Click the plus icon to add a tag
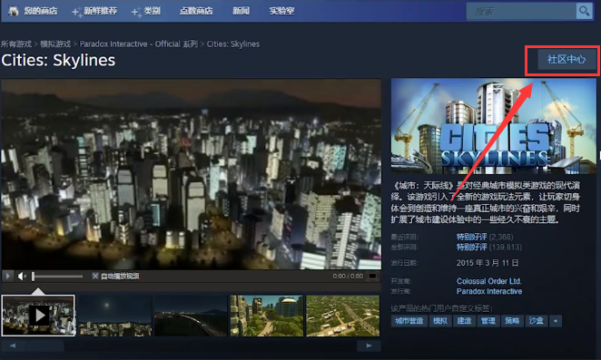 (556, 320)
